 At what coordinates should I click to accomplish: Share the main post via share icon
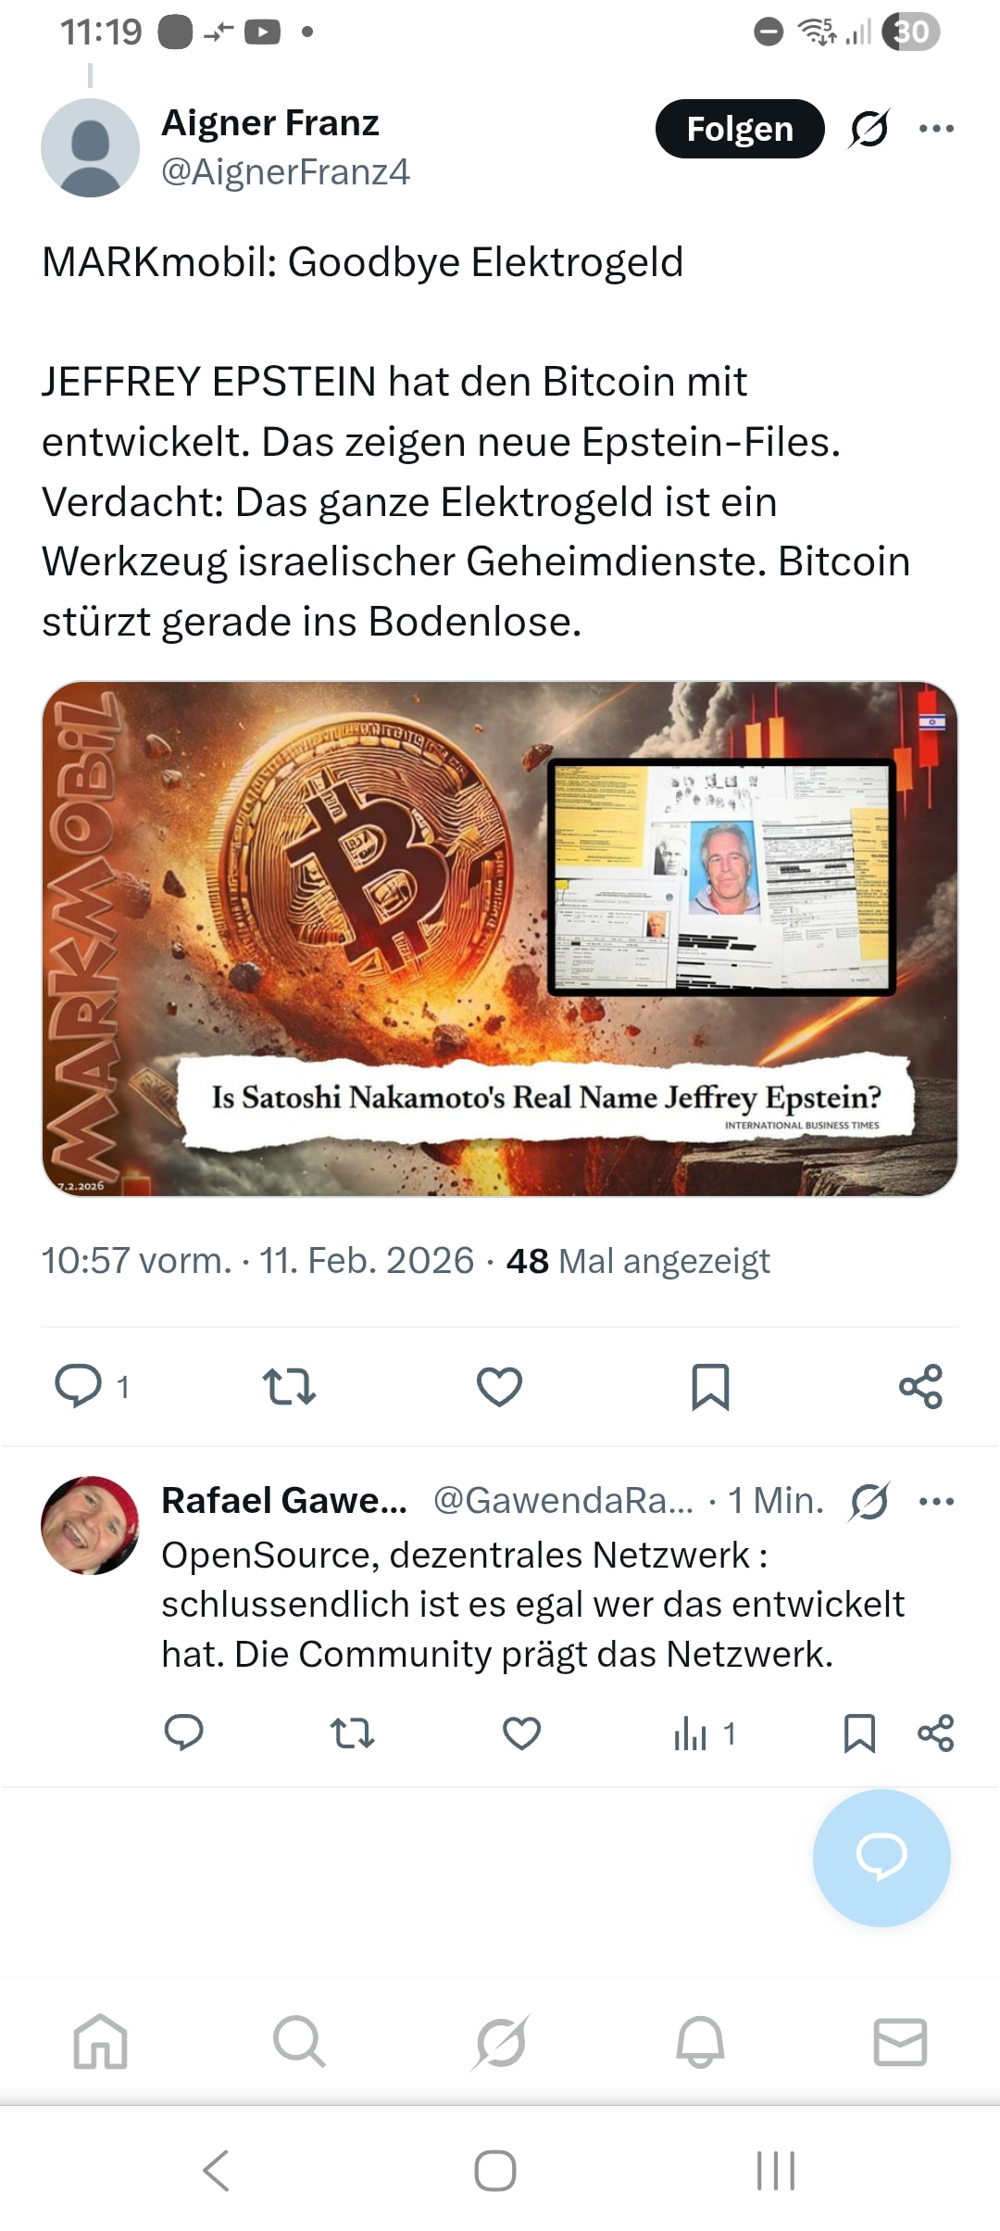pos(920,1386)
